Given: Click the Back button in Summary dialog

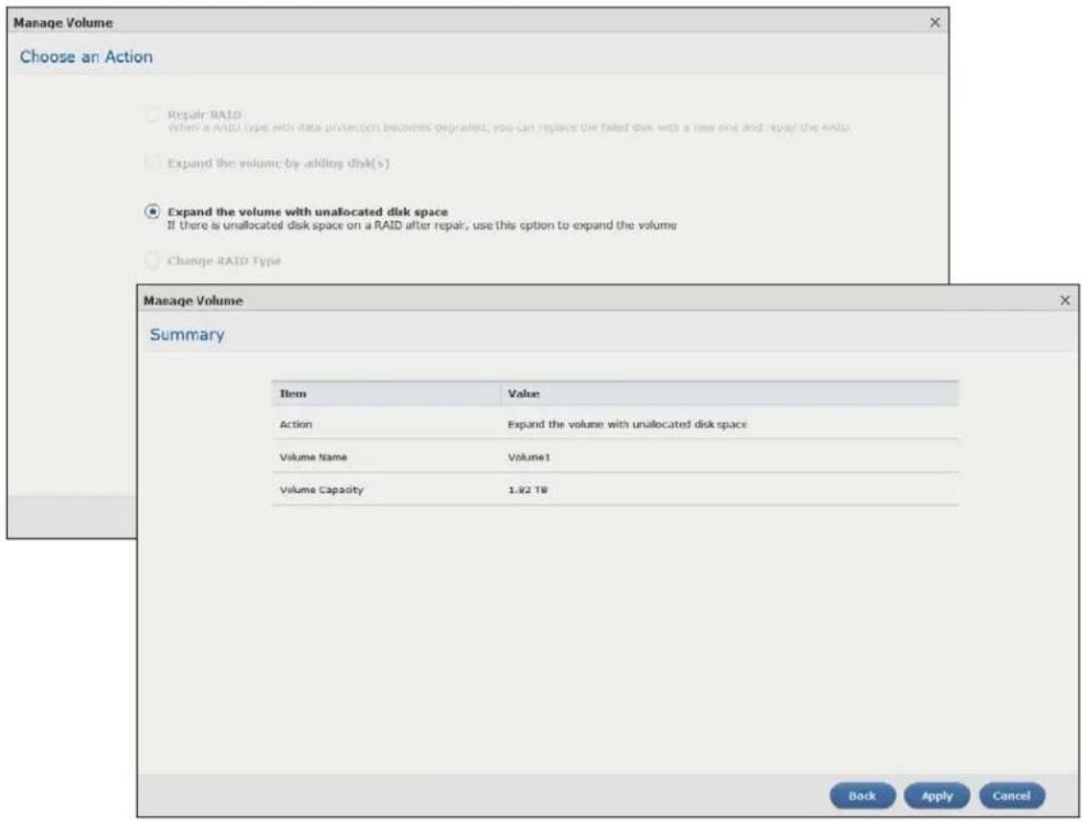Looking at the screenshot, I should pos(862,796).
